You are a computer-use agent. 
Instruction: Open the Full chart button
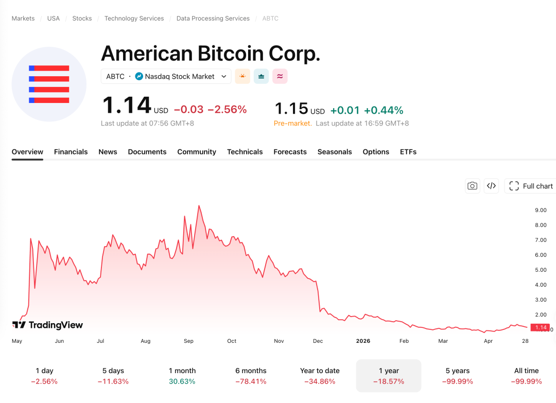pyautogui.click(x=530, y=186)
